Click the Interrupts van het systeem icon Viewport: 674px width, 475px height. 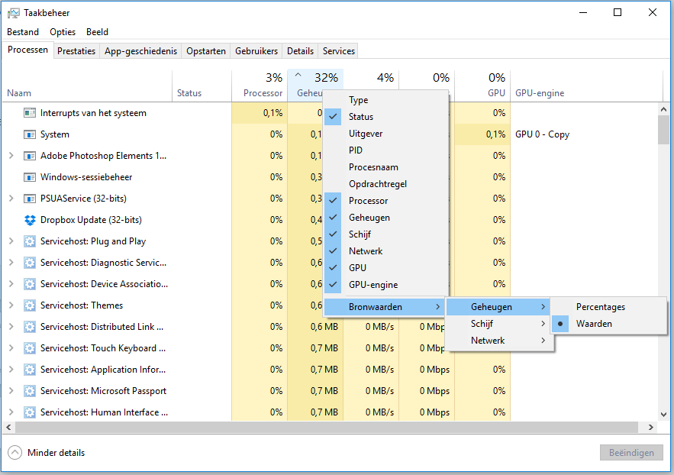pos(30,113)
